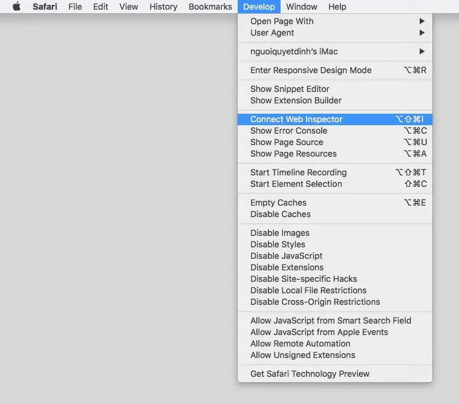Open the Window menu

click(302, 7)
